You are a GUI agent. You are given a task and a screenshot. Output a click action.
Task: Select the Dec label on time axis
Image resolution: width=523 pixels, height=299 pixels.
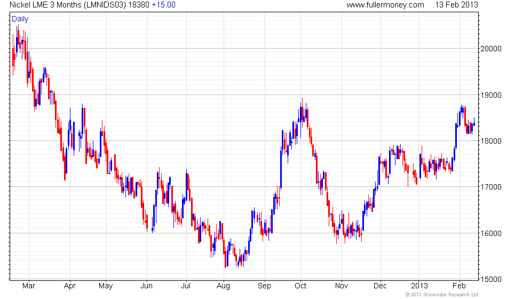click(380, 285)
